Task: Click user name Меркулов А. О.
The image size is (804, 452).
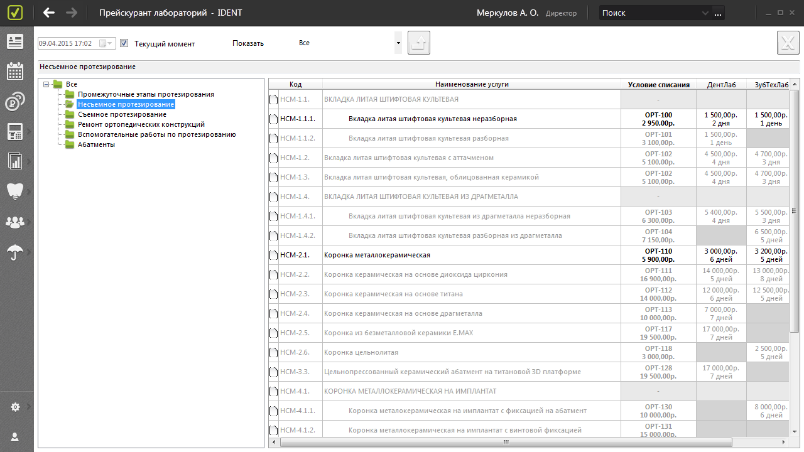Action: (x=508, y=13)
